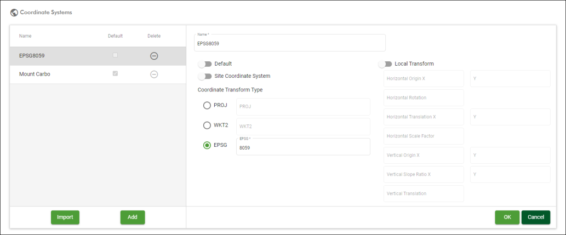Click the EPSG code input field
Image resolution: width=566 pixels, height=235 pixels.
click(302, 148)
